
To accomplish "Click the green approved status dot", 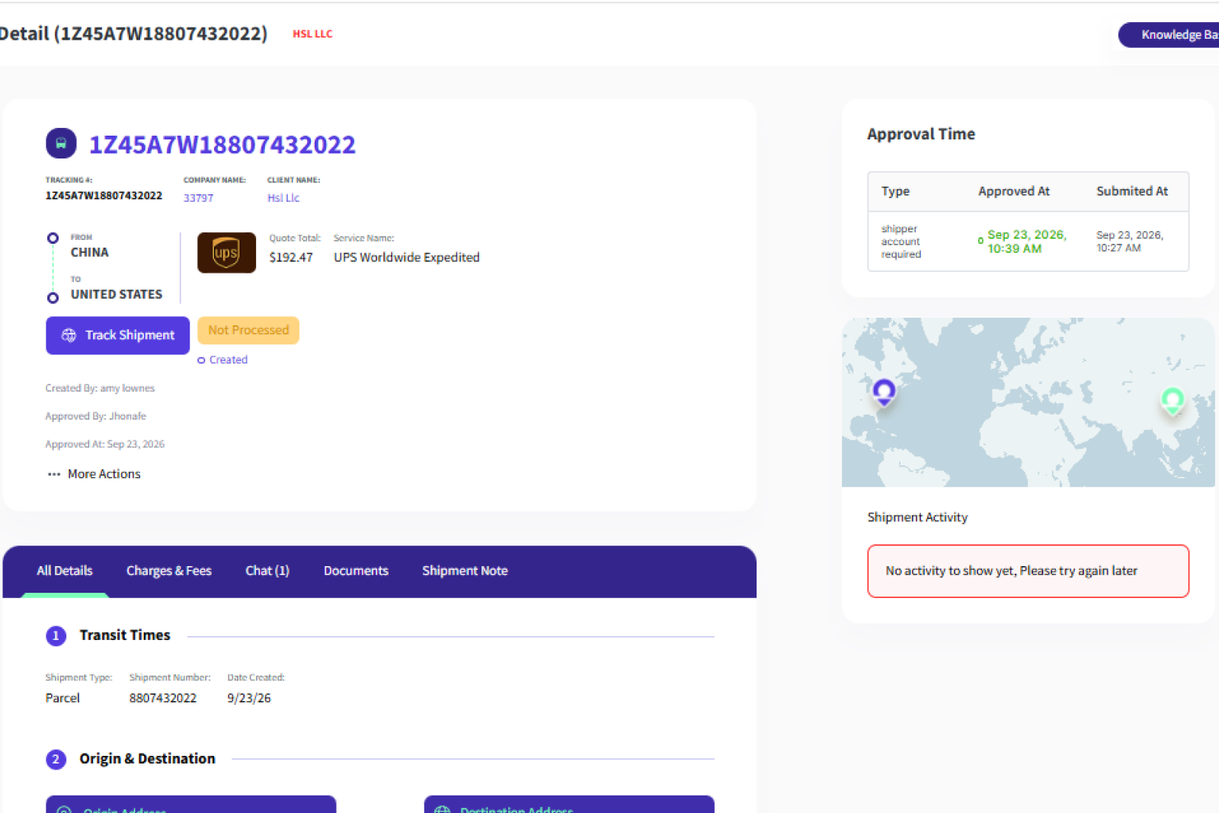I will pos(981,241).
